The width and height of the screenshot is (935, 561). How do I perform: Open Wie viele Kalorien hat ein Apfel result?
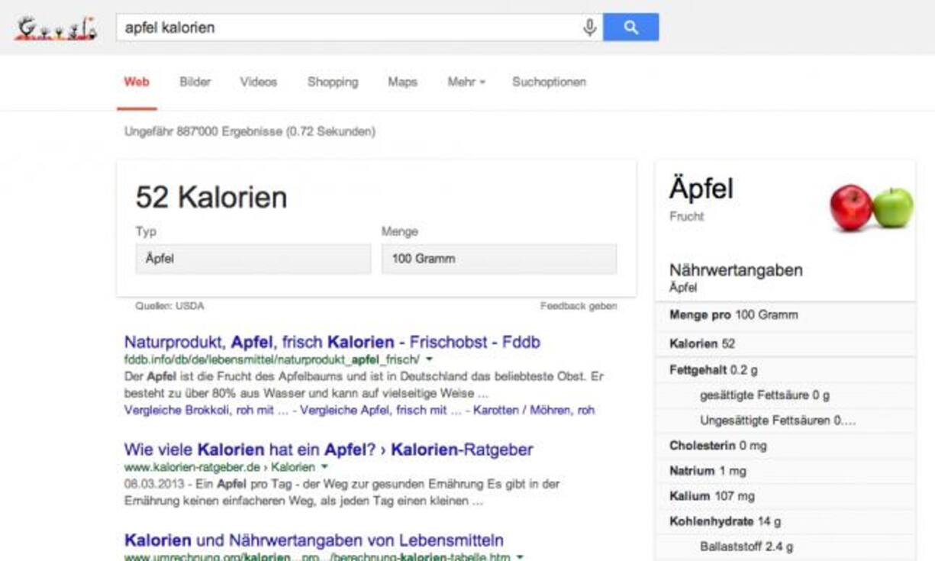coord(328,450)
